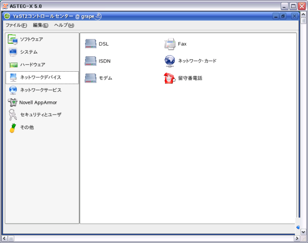Open the Fax machine icon

click(x=170, y=44)
